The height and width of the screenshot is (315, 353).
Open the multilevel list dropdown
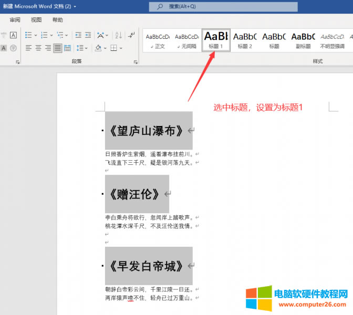[x=67, y=35]
